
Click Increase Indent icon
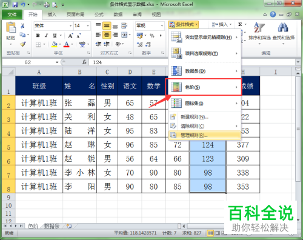107,44
